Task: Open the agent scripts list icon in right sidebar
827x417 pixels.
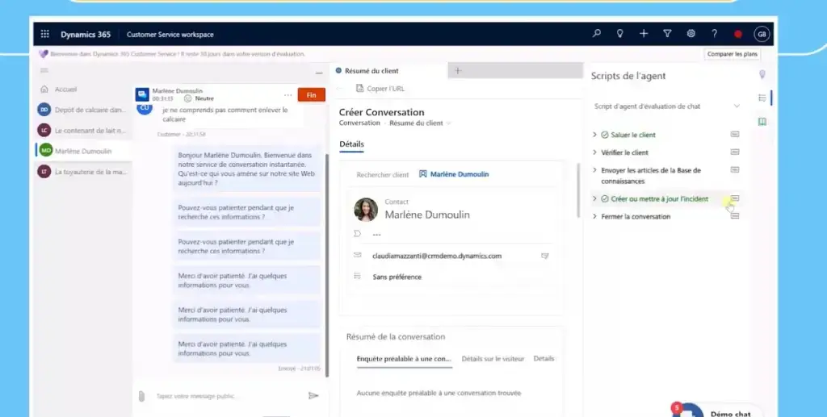Action: pos(762,98)
